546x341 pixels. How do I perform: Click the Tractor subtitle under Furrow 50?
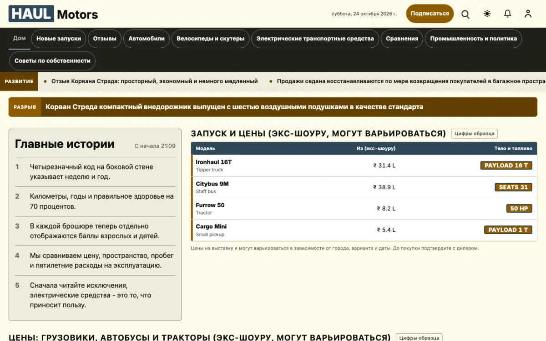(204, 213)
